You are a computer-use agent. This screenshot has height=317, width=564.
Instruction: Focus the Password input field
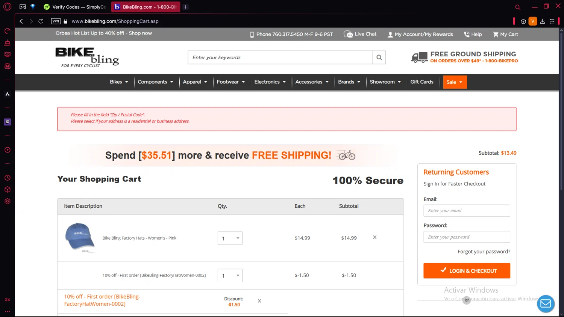click(x=467, y=237)
